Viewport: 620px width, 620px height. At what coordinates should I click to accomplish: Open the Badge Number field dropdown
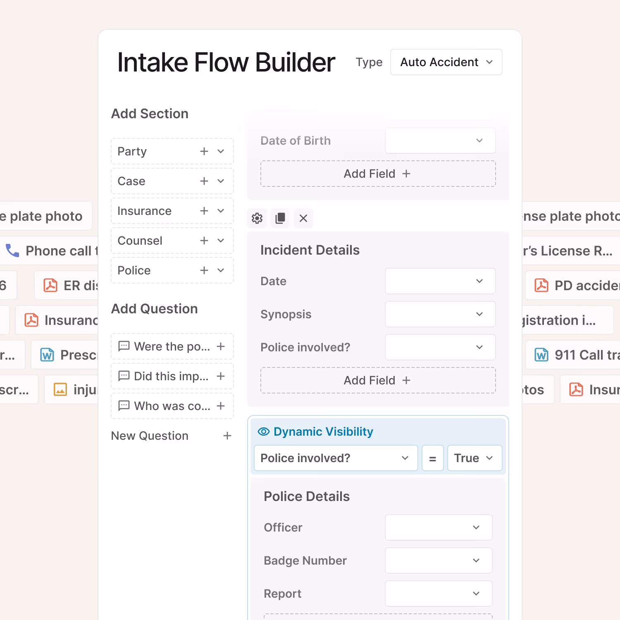click(439, 560)
